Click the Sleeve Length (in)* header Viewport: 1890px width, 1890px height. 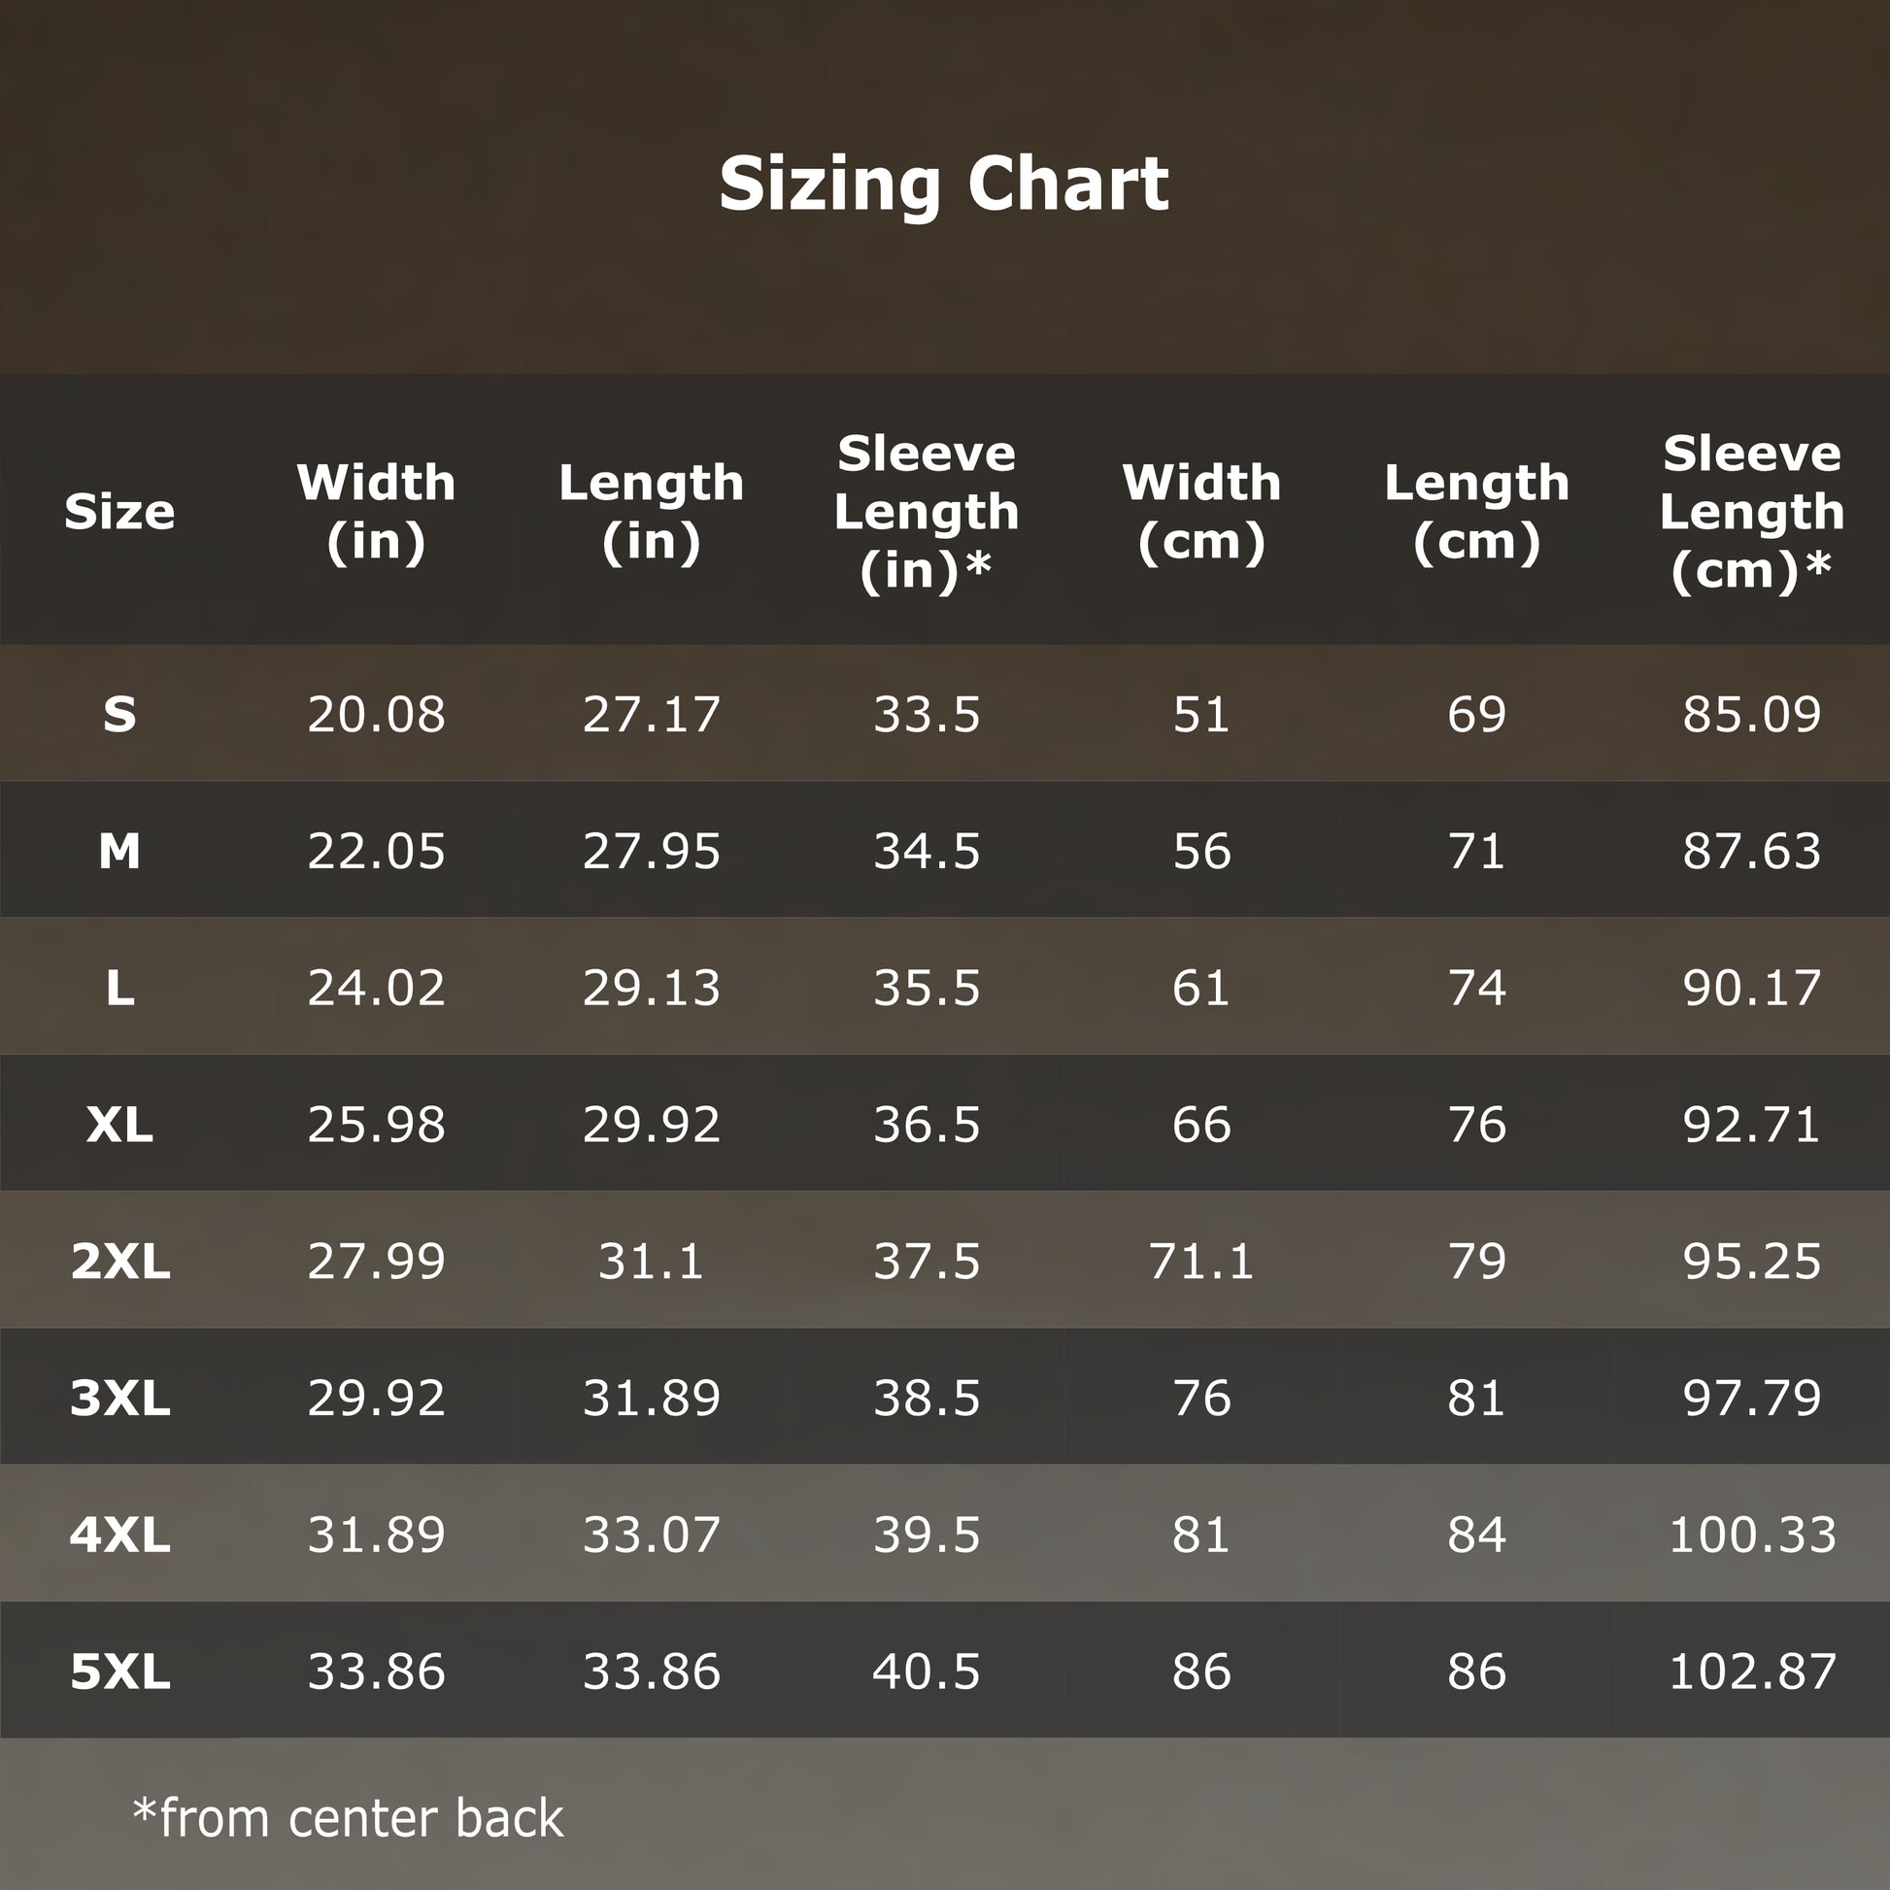point(927,512)
